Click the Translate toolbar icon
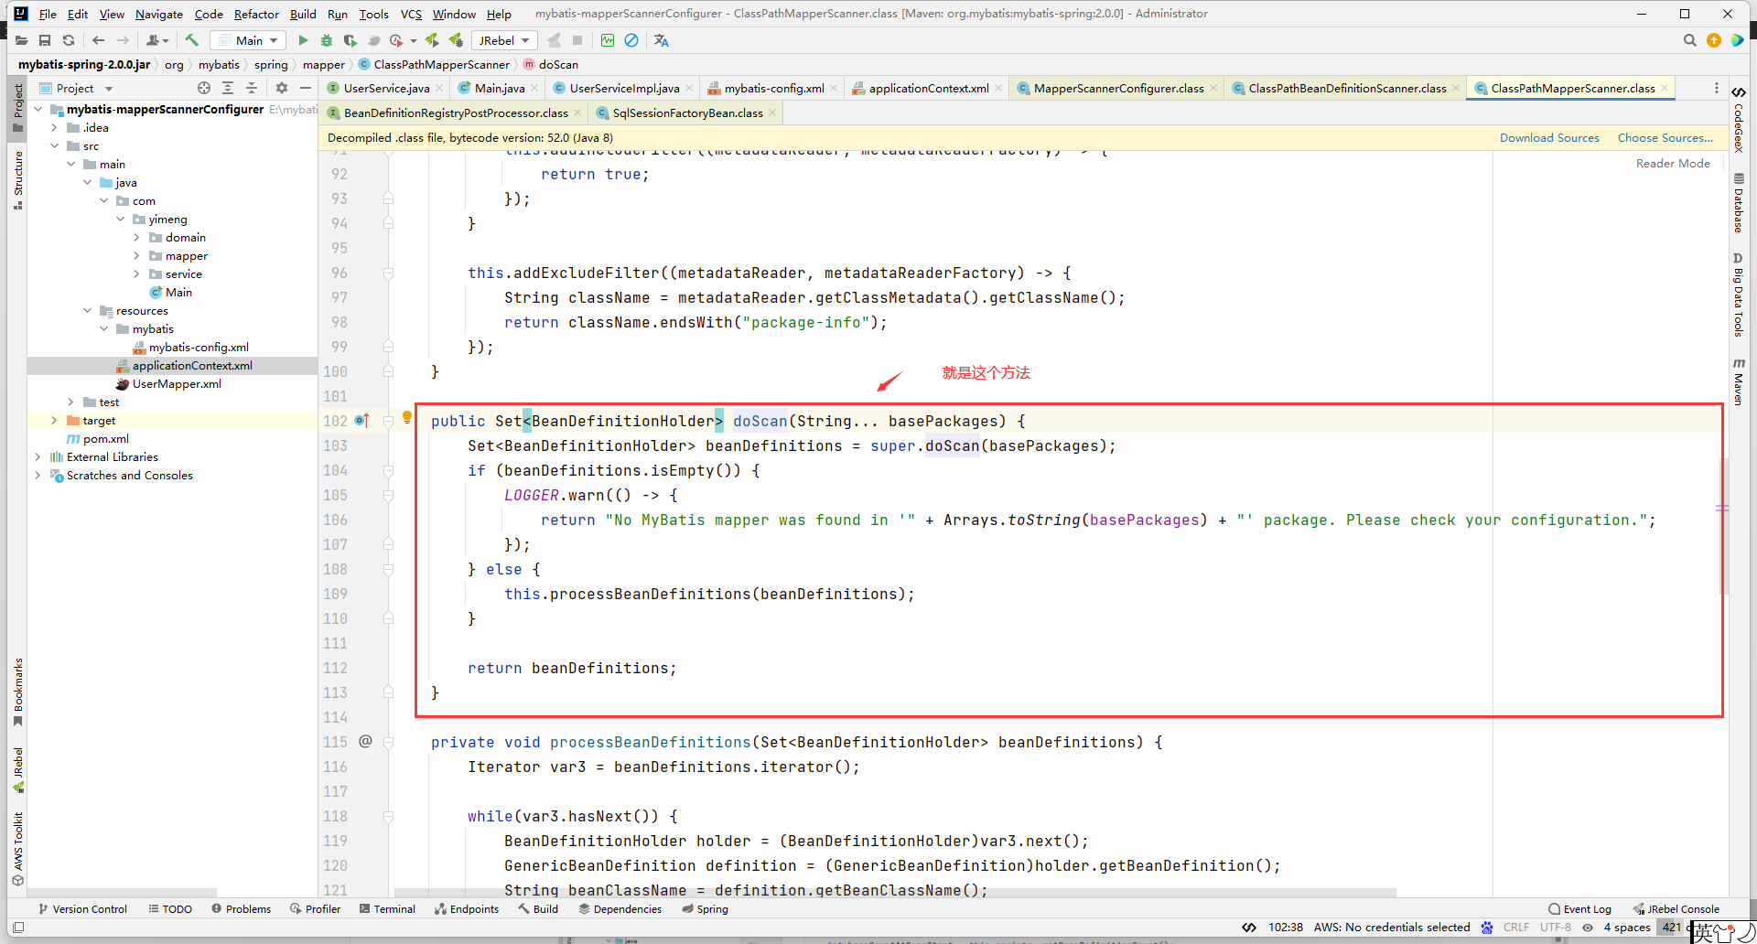Image resolution: width=1757 pixels, height=944 pixels. [x=662, y=40]
